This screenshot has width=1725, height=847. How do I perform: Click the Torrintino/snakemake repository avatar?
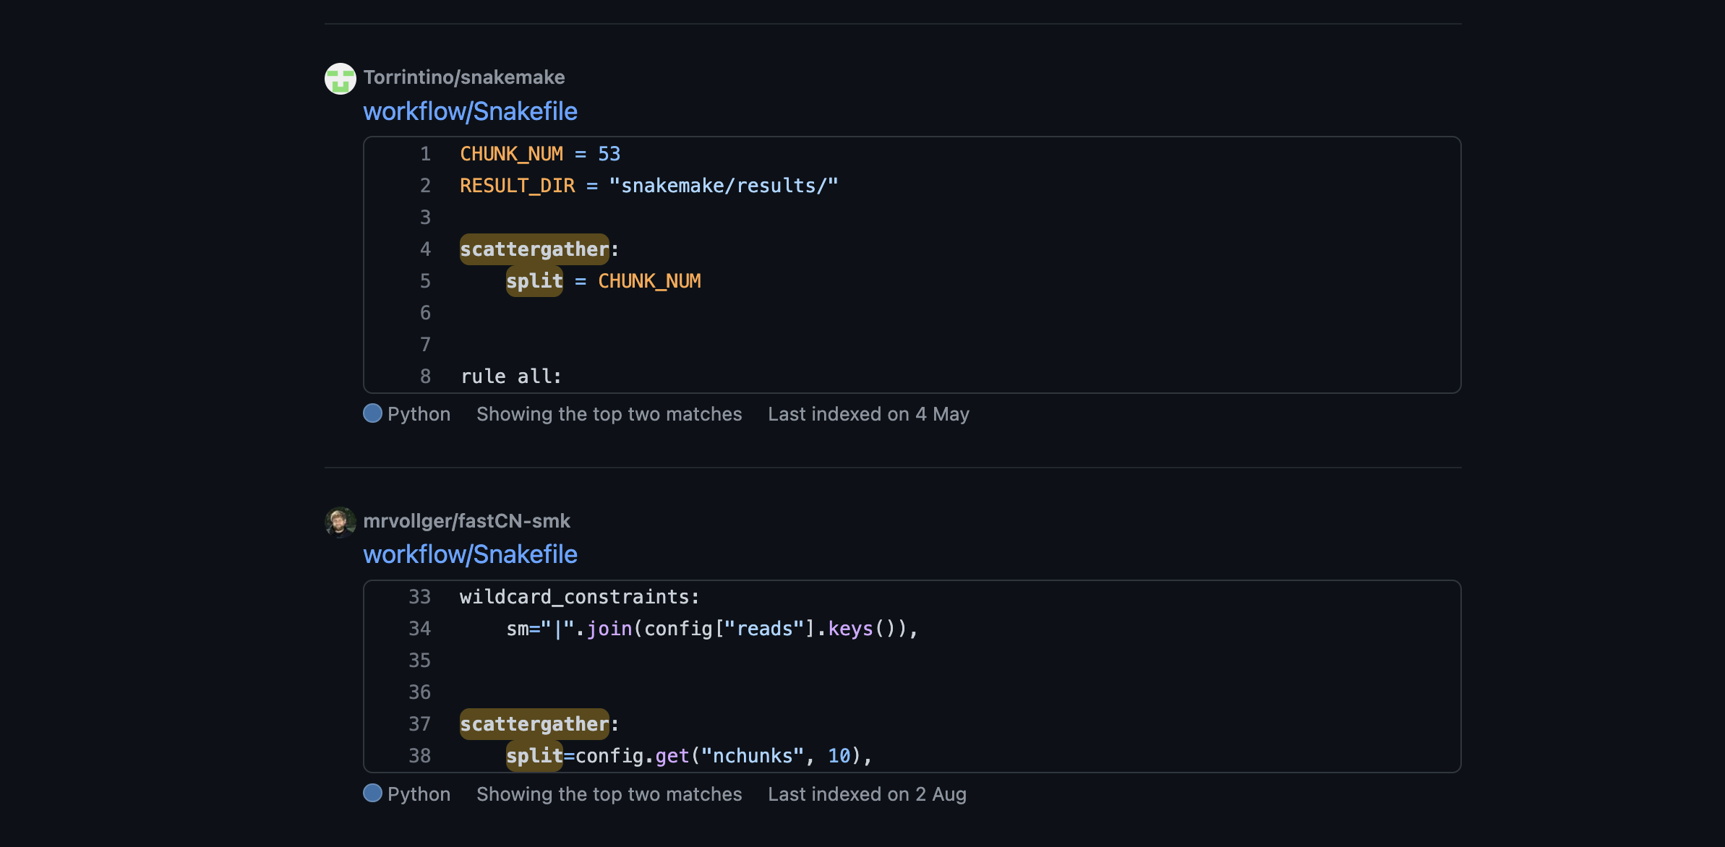(x=340, y=78)
